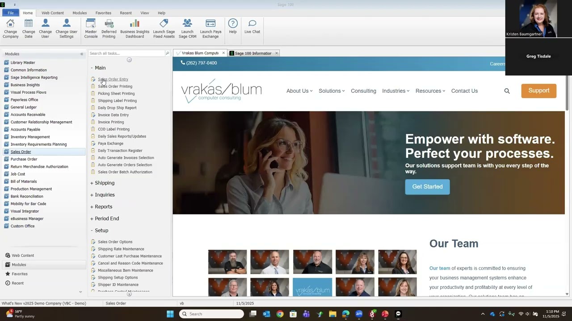The height and width of the screenshot is (321, 572).
Task: Follow the Our team link
Action: 440,268
